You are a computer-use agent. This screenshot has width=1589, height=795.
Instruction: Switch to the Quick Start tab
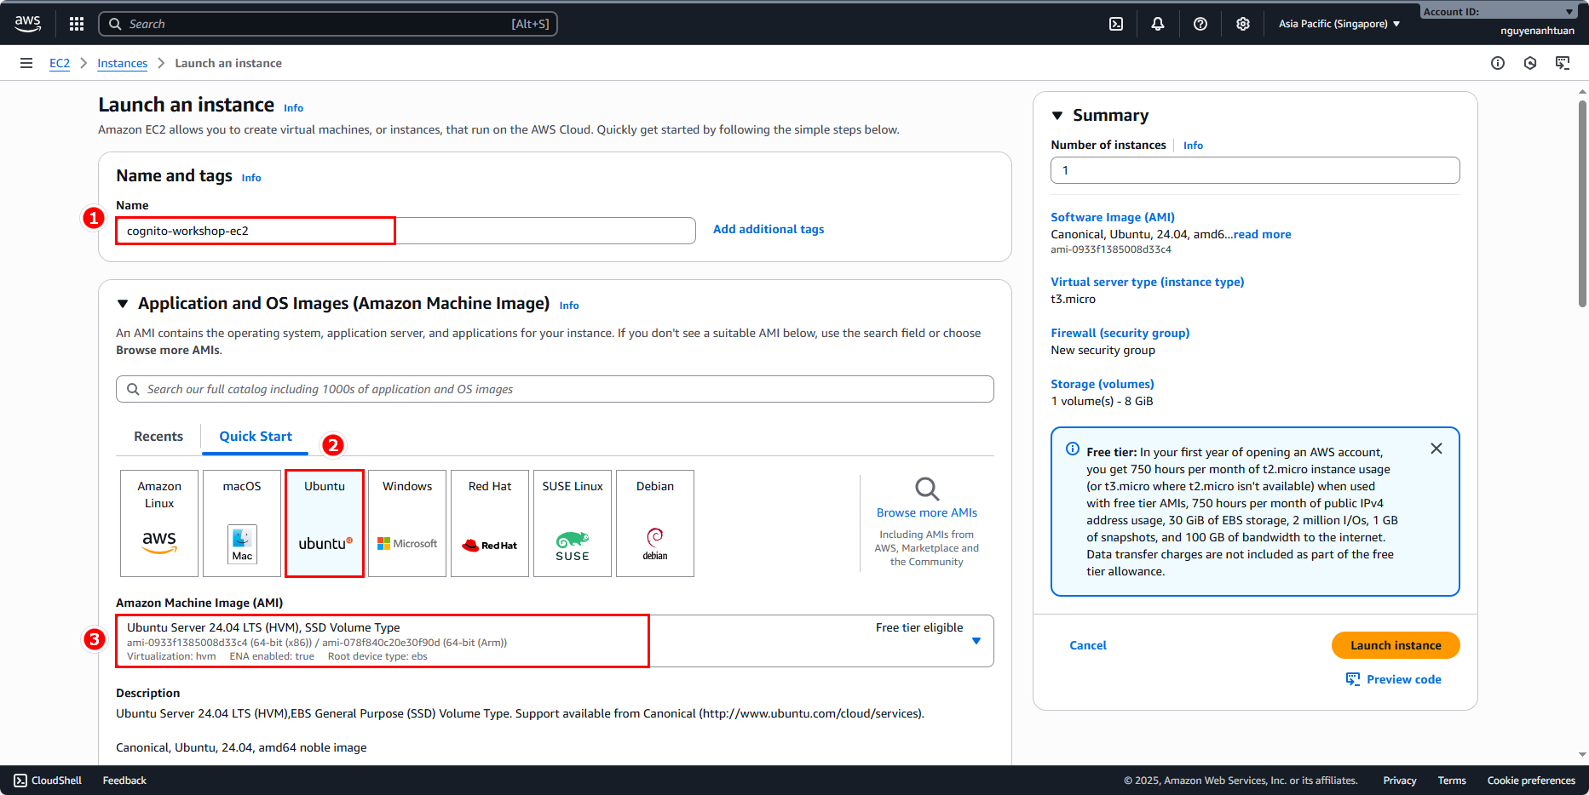[256, 437]
